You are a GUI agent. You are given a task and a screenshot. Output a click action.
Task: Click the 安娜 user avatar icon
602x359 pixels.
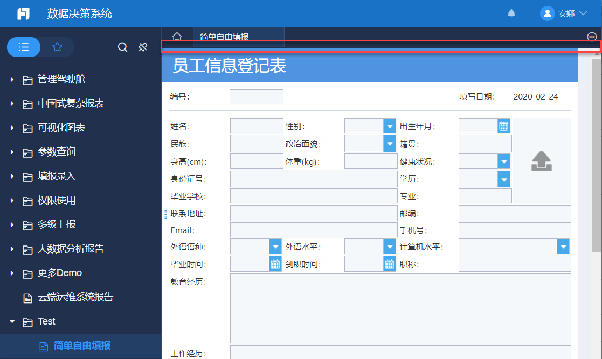tap(547, 13)
